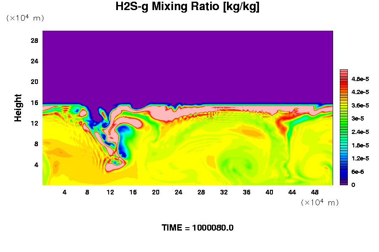Click the 3e-5 colorbar label
This screenshot has width=379, height=252.
click(358, 119)
